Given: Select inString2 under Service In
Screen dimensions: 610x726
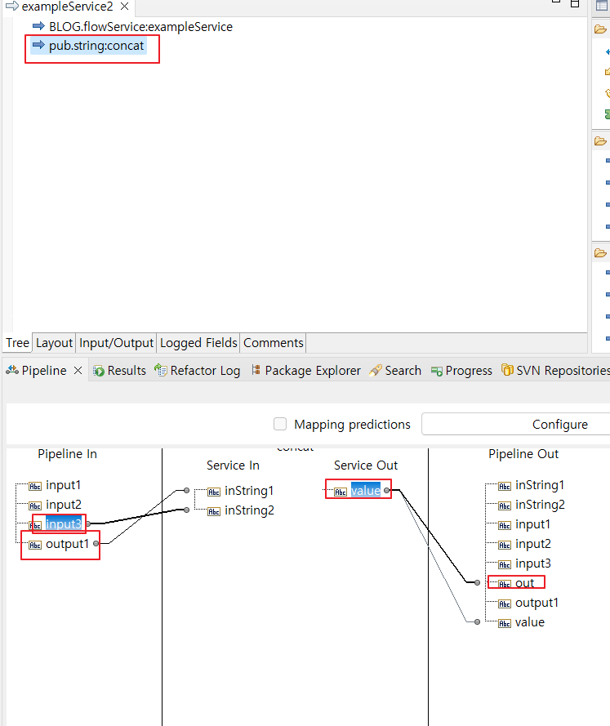Looking at the screenshot, I should [249, 510].
